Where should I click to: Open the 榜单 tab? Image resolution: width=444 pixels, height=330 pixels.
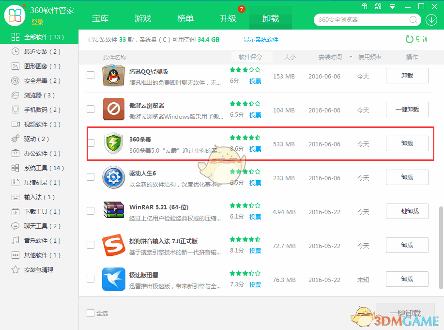185,19
